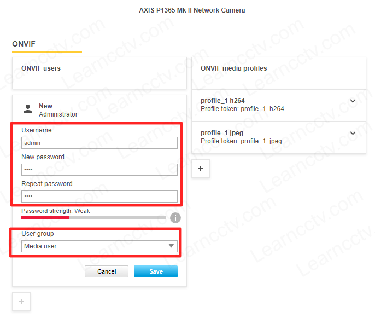
Task: Add a new media profile with plus button
Action: 200,169
